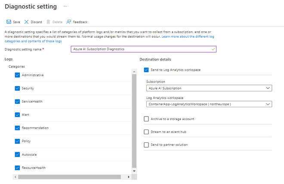Click the Feedback button label
Screen dimensions: 284x184
pyautogui.click(x=80, y=22)
